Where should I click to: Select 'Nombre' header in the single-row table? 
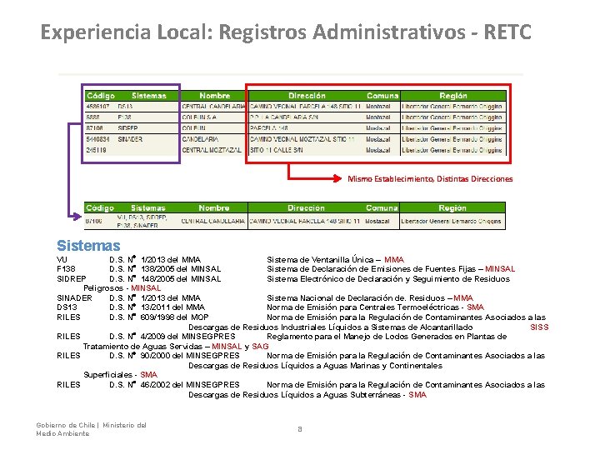click(x=214, y=207)
